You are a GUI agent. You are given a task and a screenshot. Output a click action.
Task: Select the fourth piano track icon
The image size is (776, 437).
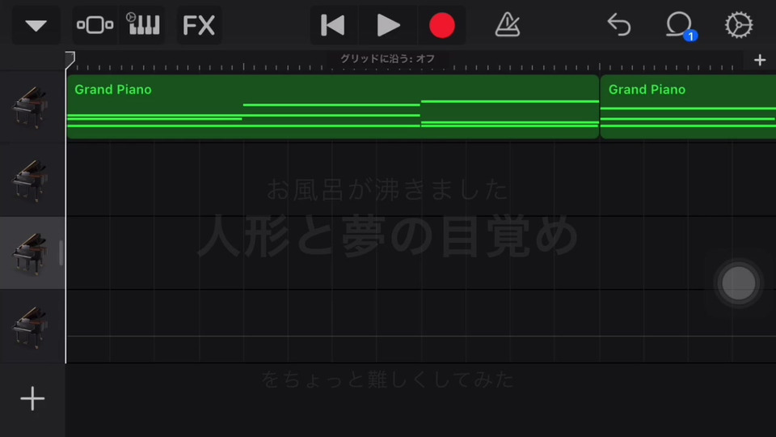pos(32,327)
